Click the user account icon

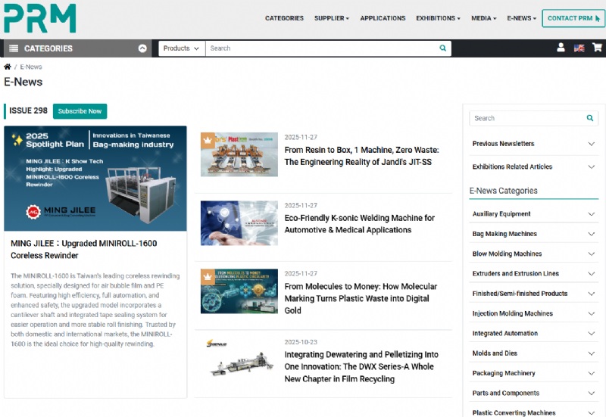tap(561, 48)
